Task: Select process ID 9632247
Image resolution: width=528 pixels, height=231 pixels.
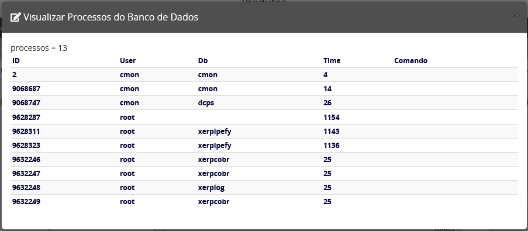Action: 26,174
